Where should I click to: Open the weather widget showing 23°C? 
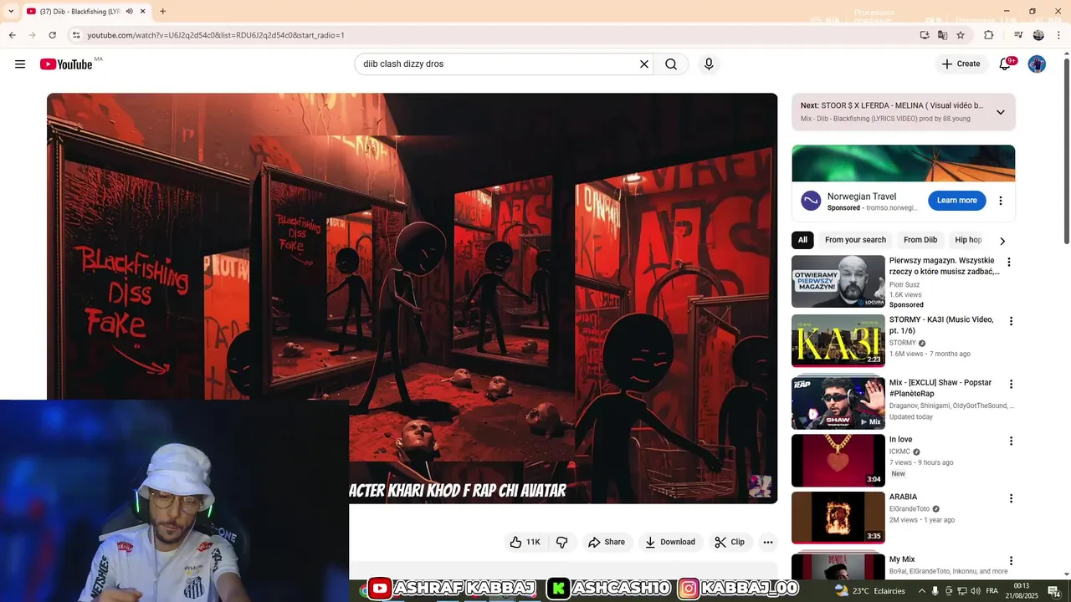pos(869,591)
